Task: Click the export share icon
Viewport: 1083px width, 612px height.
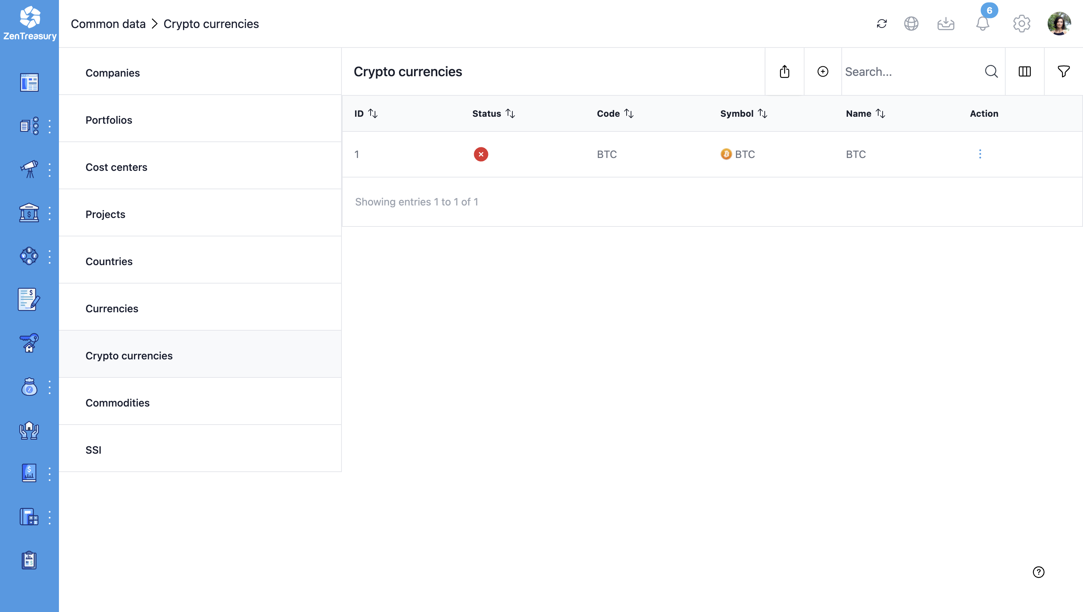Action: (785, 71)
